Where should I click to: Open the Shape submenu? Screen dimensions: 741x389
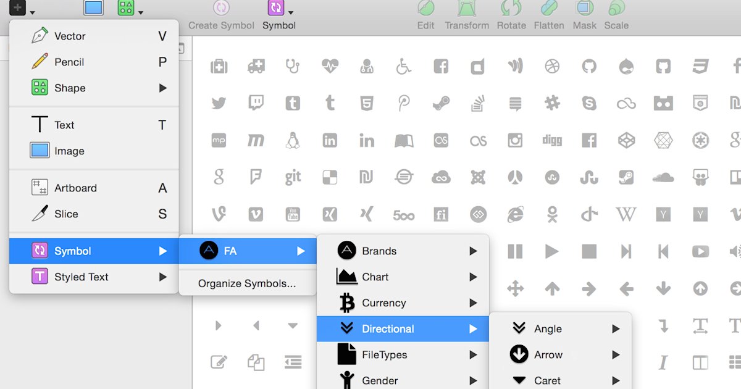94,88
